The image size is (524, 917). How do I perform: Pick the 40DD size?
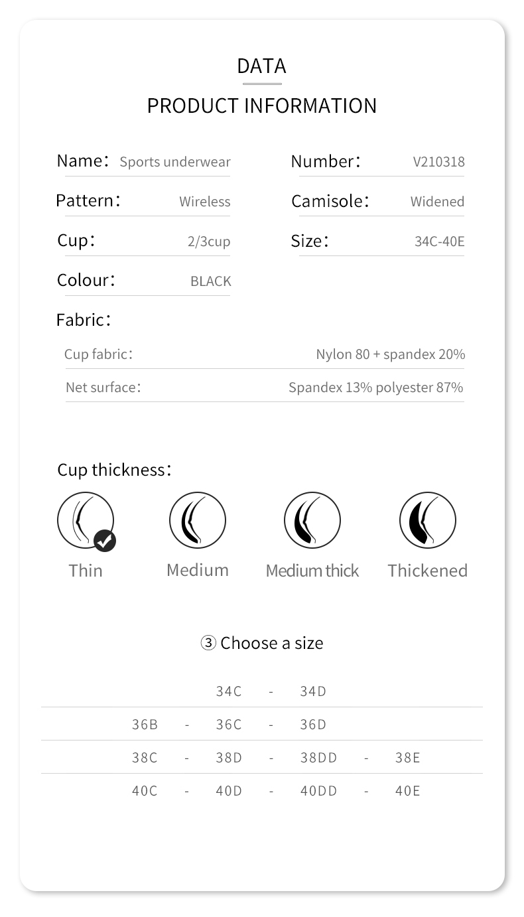click(318, 791)
